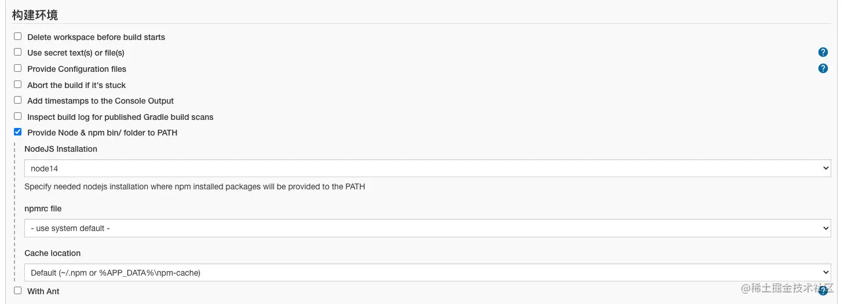Image resolution: width=844 pixels, height=304 pixels.
Task: Open help icon beside With Ant
Action: [823, 291]
